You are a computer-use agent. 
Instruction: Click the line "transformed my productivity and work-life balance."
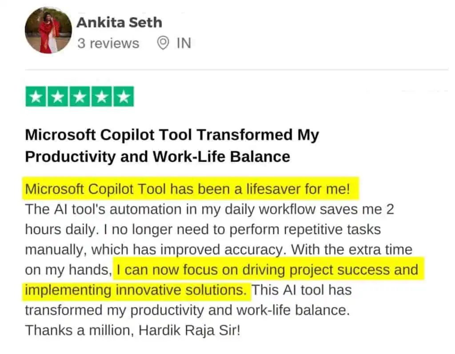[x=187, y=310]
